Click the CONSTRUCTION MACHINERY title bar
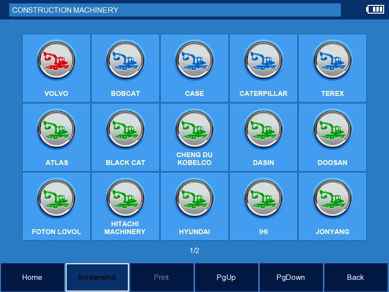 175,10
